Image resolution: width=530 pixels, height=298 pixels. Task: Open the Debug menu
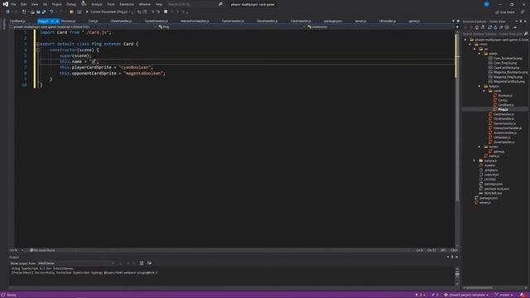coord(71,4)
